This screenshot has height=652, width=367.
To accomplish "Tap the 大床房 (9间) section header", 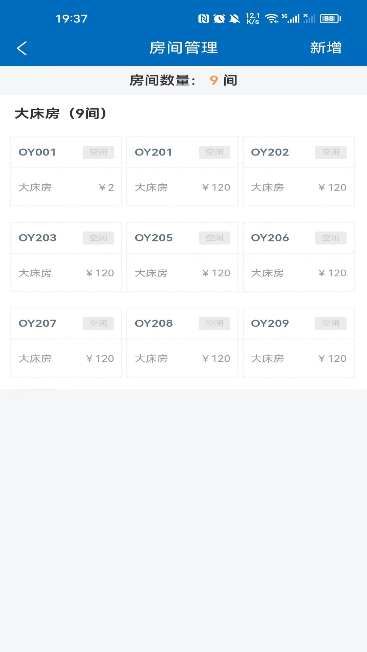I will click(61, 113).
